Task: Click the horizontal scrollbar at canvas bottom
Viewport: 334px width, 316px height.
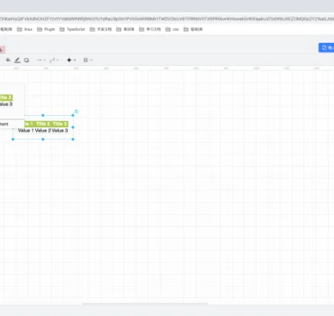Action: [145, 304]
